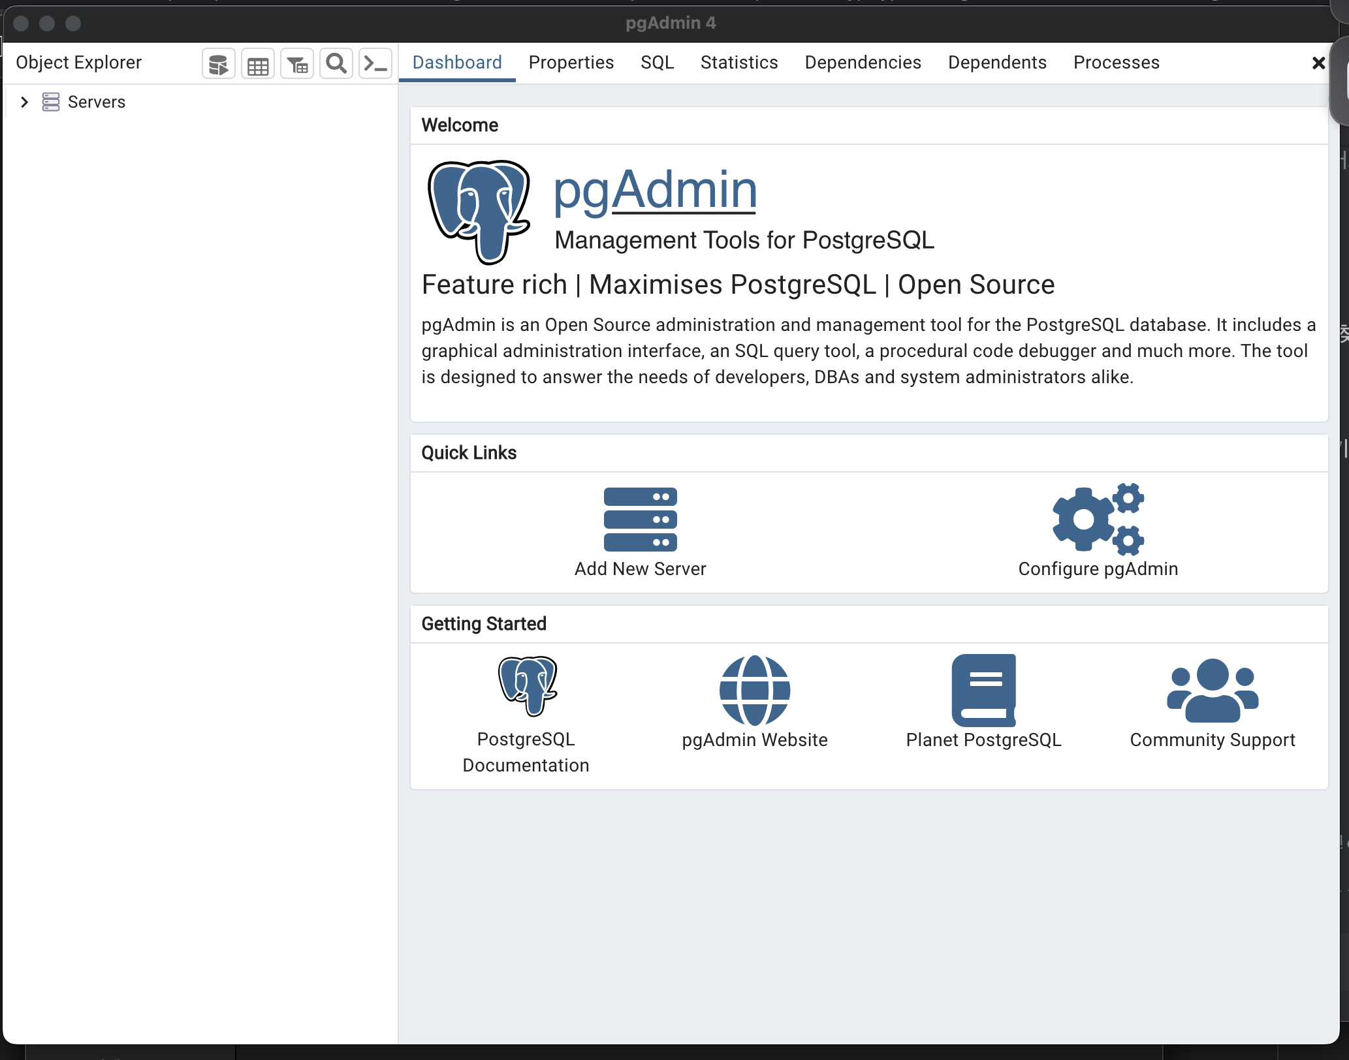The height and width of the screenshot is (1060, 1349).
Task: Click the View Data table icon
Action: (258, 64)
